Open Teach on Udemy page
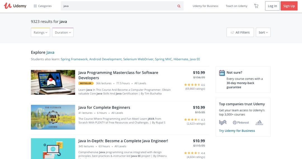Screen dimensions: 302x159 pyautogui.click(x=237, y=6)
